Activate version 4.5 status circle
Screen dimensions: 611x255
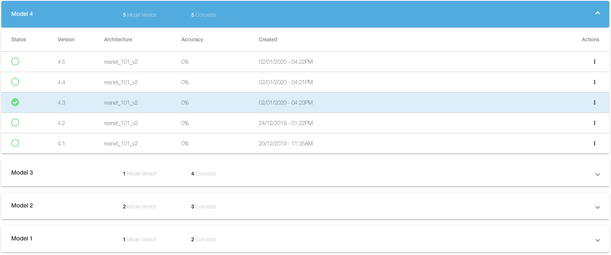[x=15, y=62]
